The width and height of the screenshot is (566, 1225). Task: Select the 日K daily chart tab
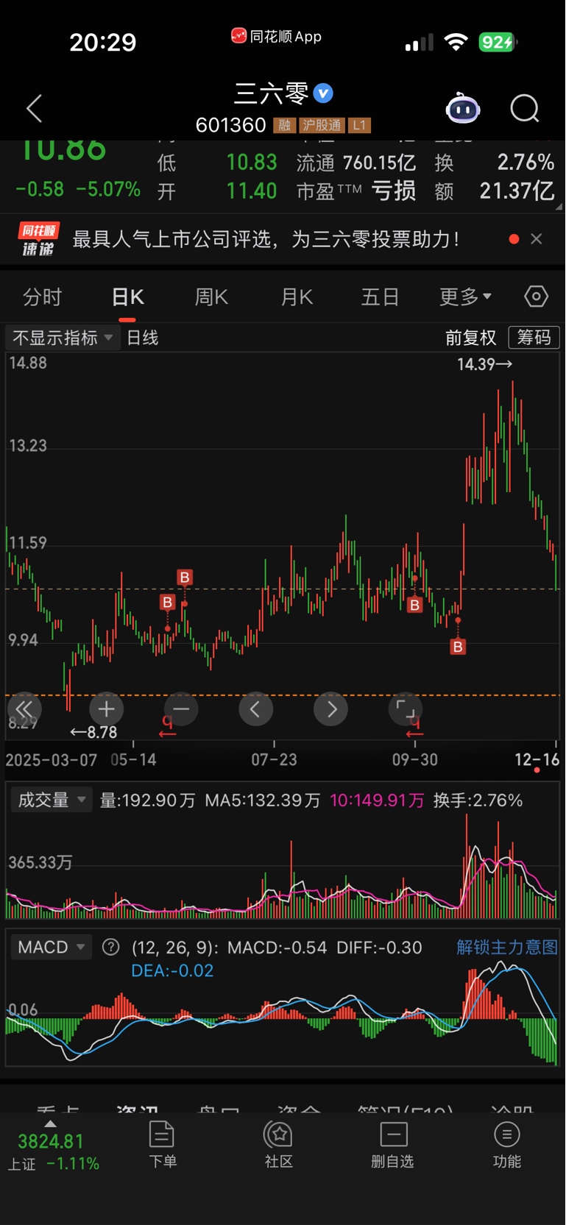click(127, 297)
